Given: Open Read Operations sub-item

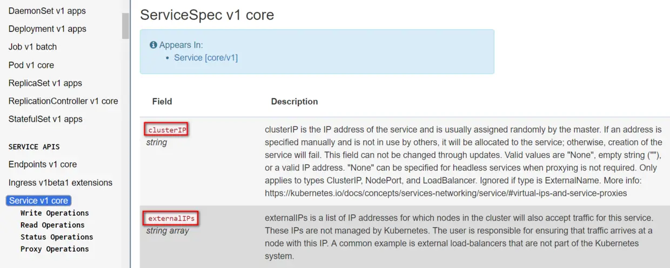Looking at the screenshot, I should (x=52, y=225).
